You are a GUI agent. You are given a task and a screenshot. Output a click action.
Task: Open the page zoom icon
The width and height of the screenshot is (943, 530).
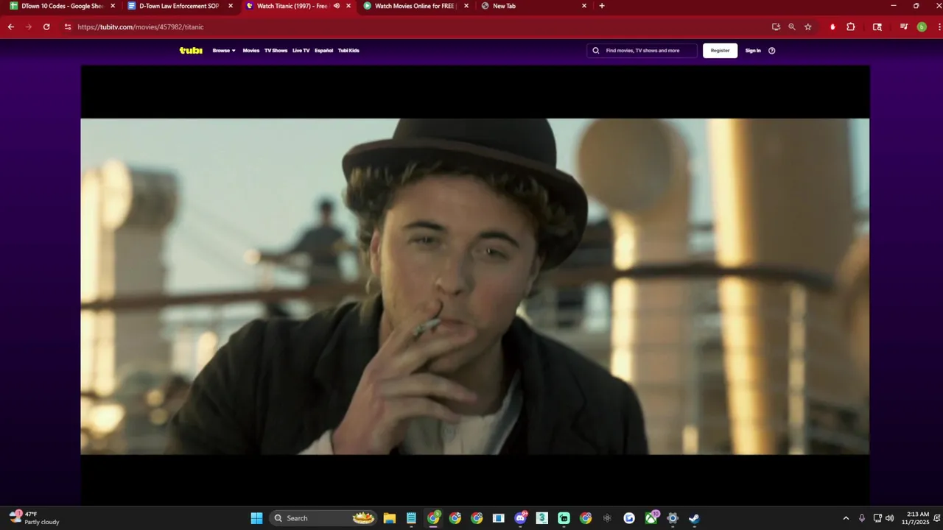pyautogui.click(x=792, y=26)
